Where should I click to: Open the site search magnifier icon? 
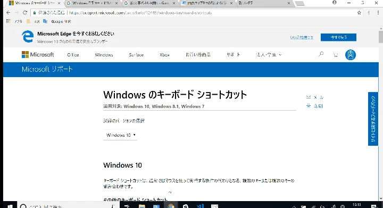click(321, 54)
